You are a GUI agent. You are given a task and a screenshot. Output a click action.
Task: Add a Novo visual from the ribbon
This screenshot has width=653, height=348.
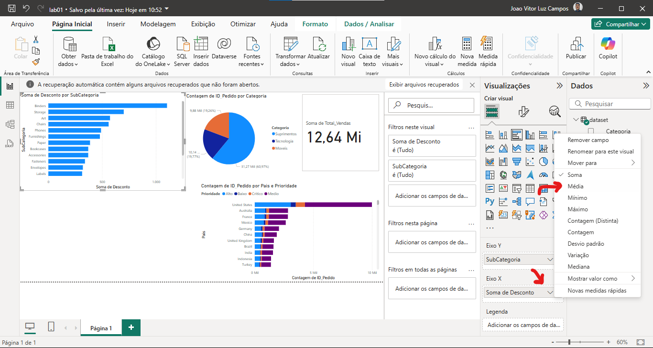[348, 52]
